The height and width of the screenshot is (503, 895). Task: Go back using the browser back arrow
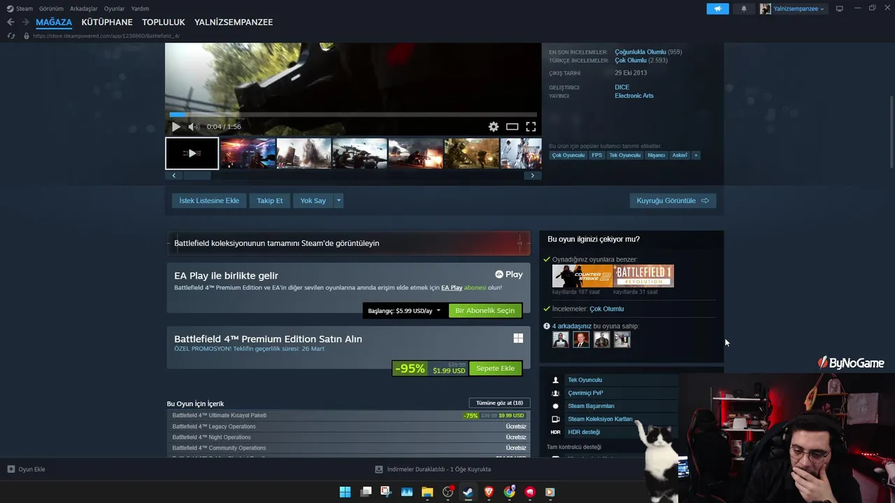[x=10, y=22]
